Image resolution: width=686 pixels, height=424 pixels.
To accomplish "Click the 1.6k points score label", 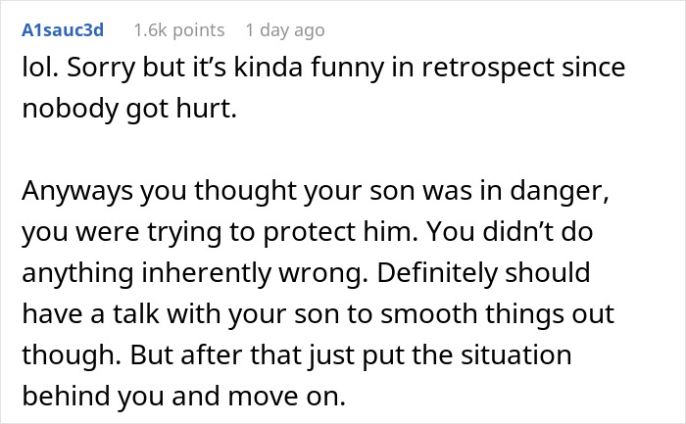I will (179, 30).
